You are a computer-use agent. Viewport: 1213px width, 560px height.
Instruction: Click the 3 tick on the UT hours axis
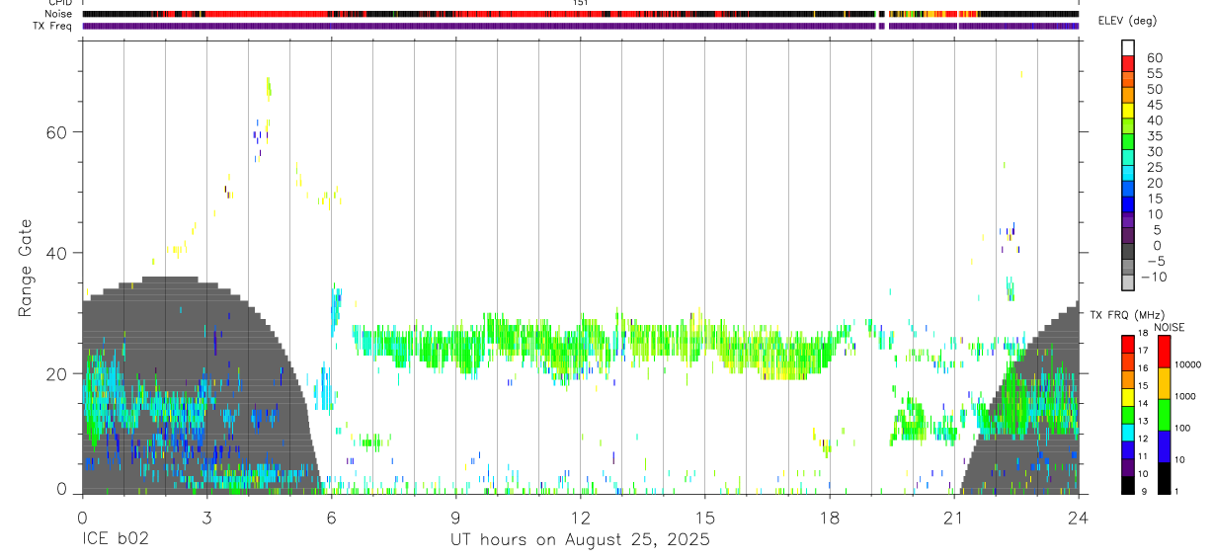click(206, 517)
